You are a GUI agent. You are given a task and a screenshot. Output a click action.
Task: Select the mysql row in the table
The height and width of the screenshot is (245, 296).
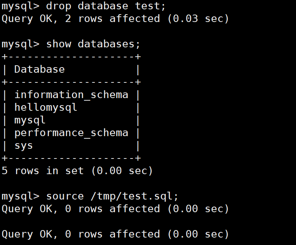click(30, 120)
